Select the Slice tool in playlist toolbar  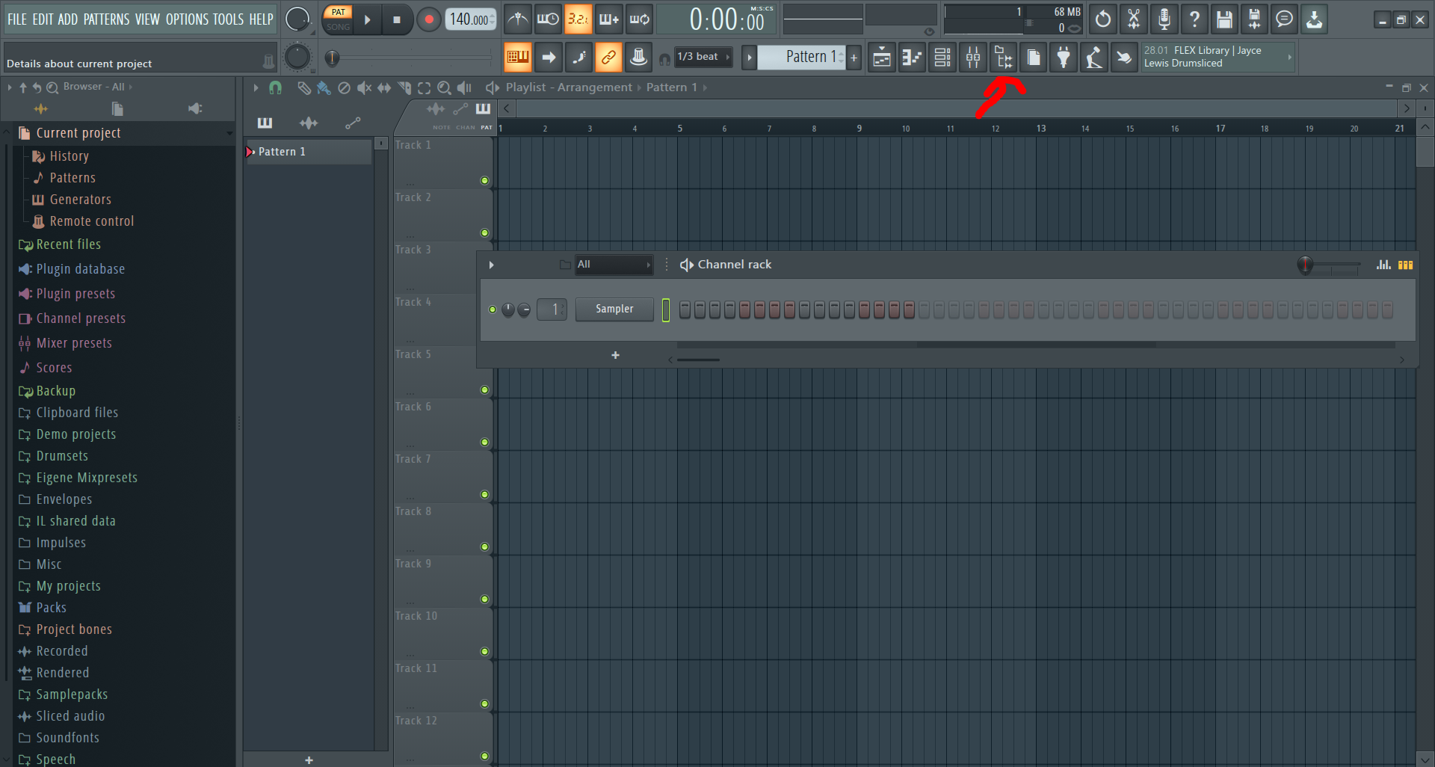click(x=404, y=88)
